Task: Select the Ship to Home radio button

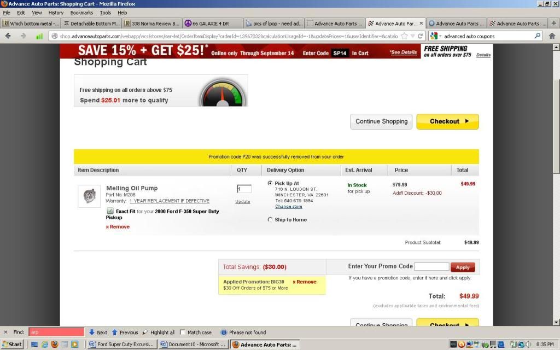Action: coord(270,220)
